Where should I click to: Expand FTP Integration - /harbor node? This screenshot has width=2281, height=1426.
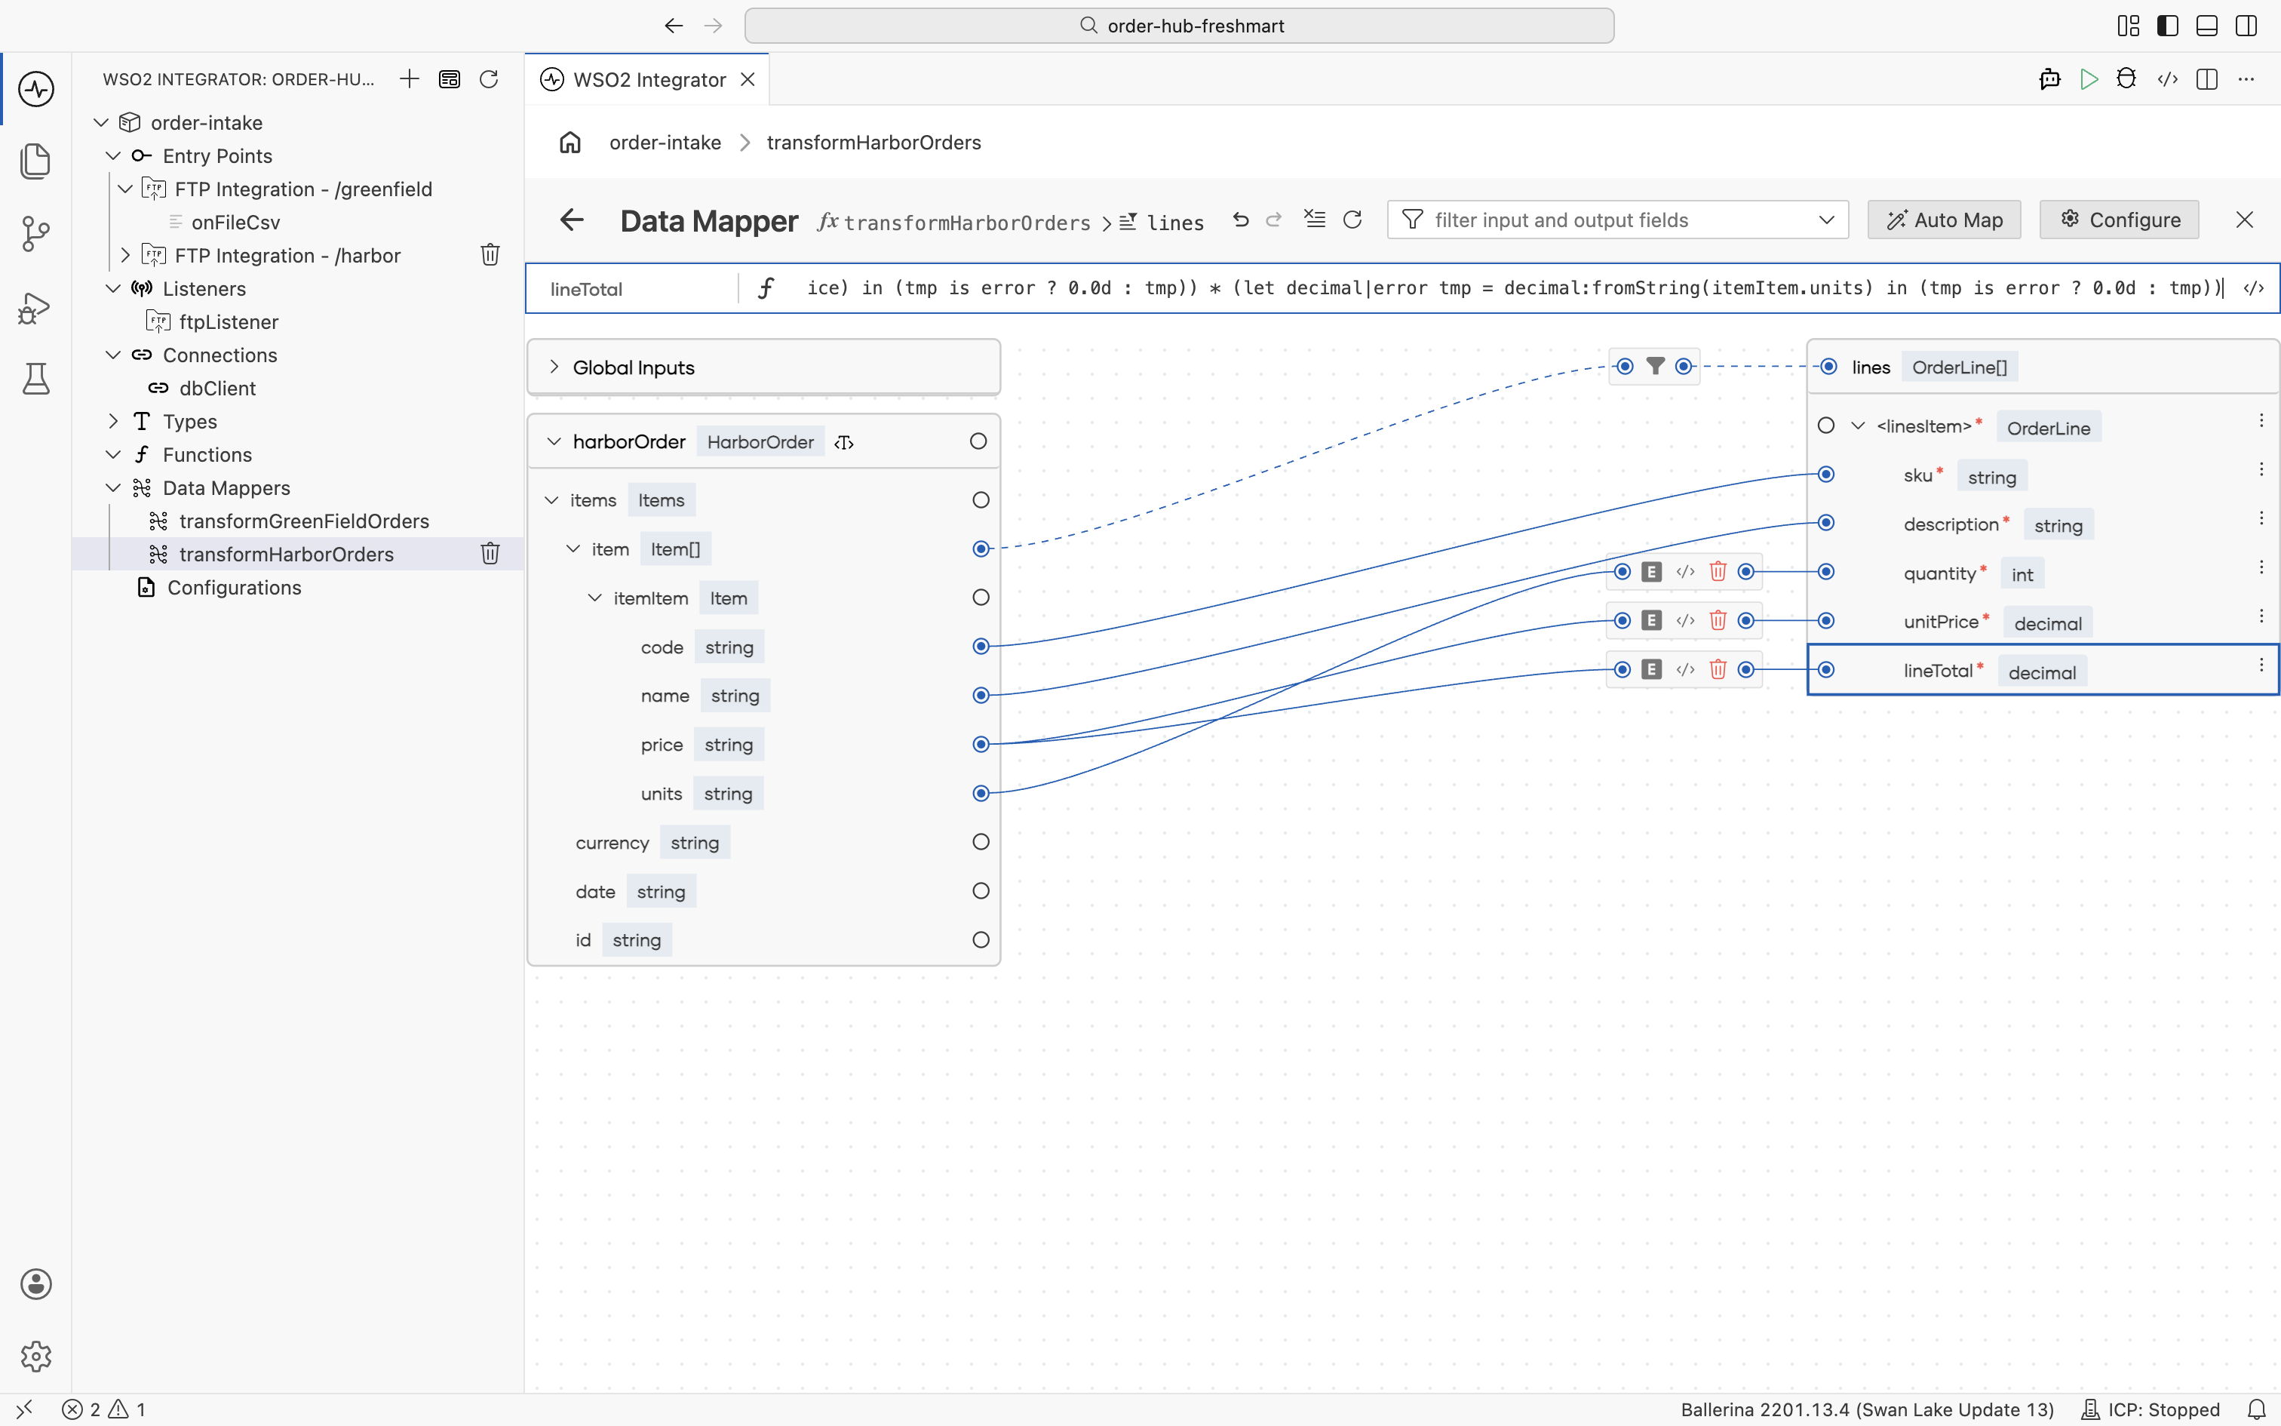[125, 255]
